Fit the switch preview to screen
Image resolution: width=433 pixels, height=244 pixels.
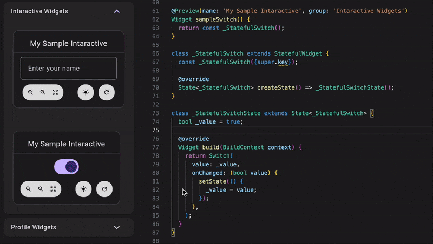pyautogui.click(x=53, y=189)
